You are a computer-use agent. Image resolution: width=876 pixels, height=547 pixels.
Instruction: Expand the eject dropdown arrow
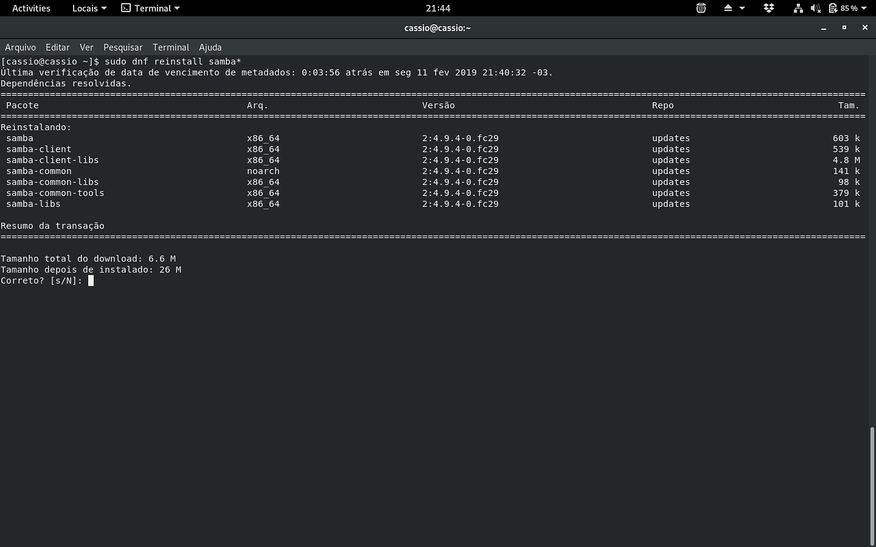point(741,8)
